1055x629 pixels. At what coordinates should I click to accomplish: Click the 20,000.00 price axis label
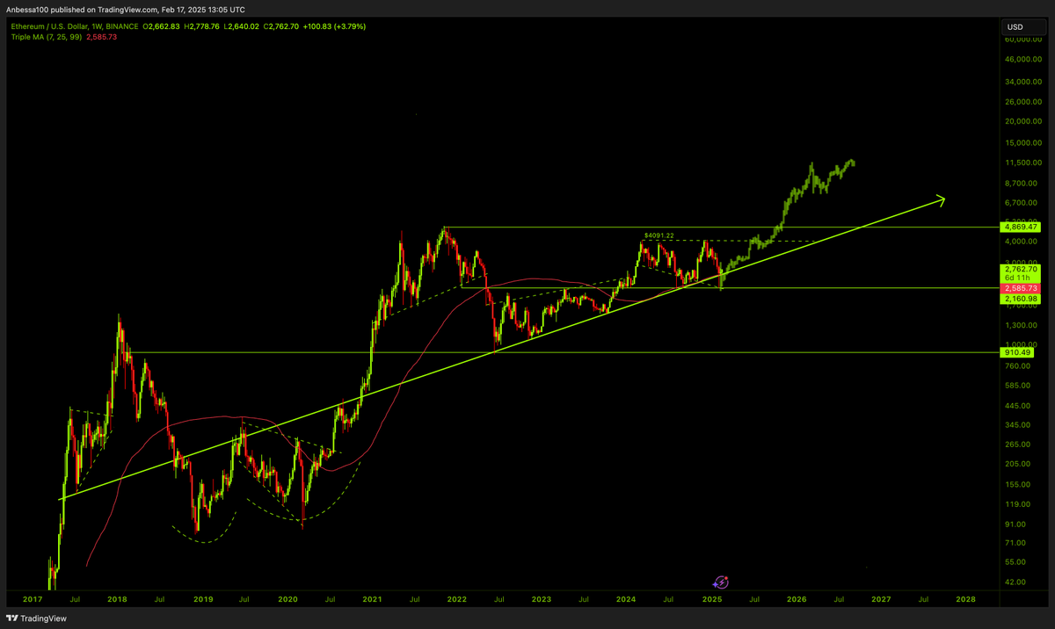tap(1023, 122)
